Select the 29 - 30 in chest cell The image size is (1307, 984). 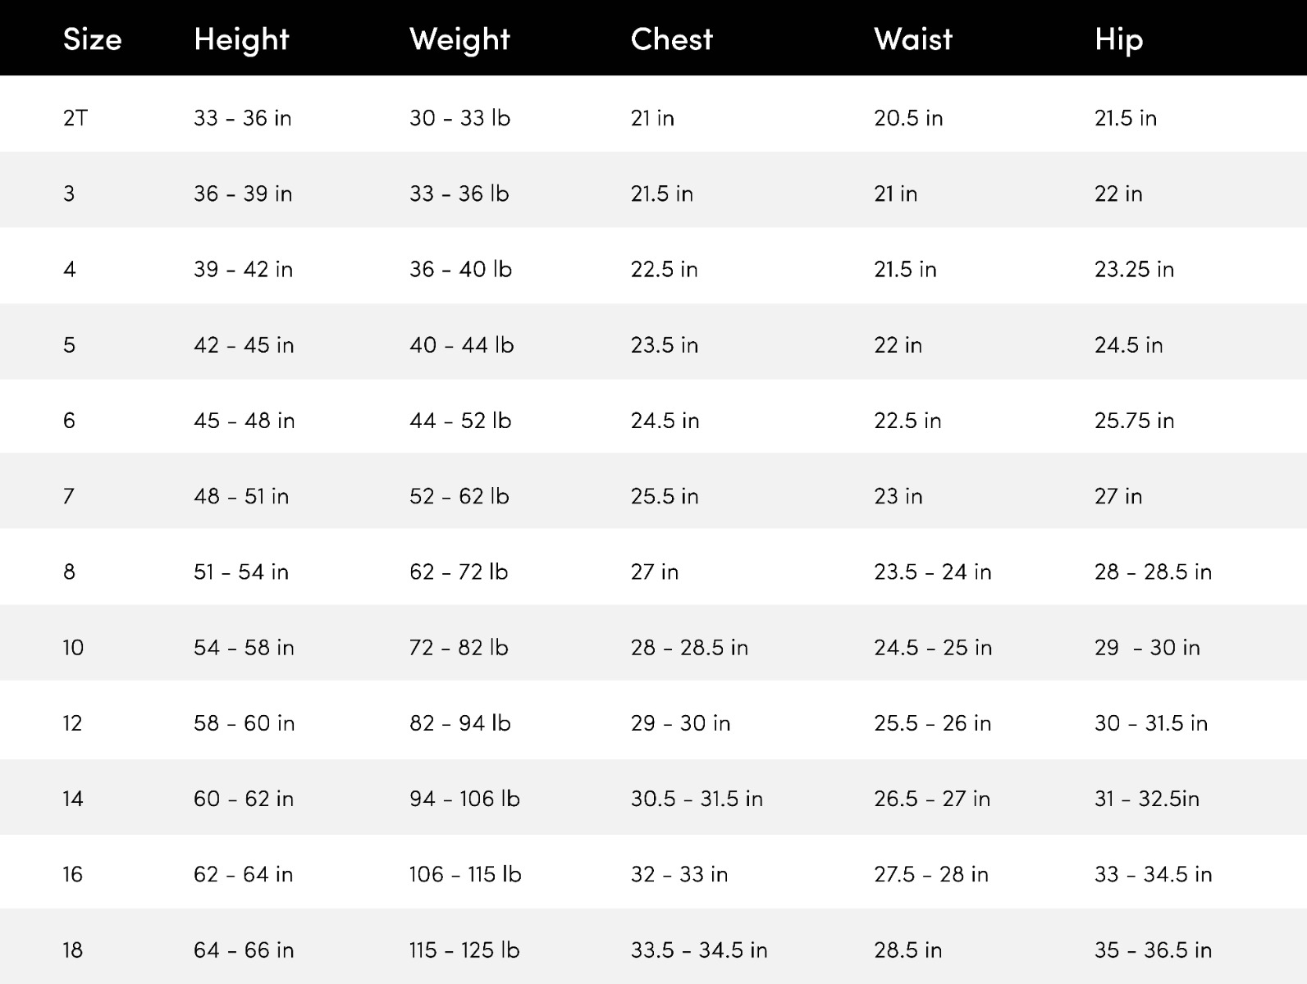(x=680, y=723)
